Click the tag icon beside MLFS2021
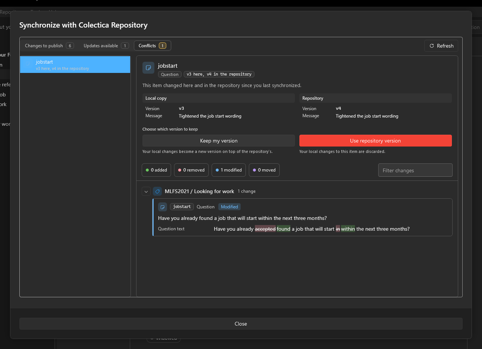This screenshot has height=349, width=482. pos(157,191)
